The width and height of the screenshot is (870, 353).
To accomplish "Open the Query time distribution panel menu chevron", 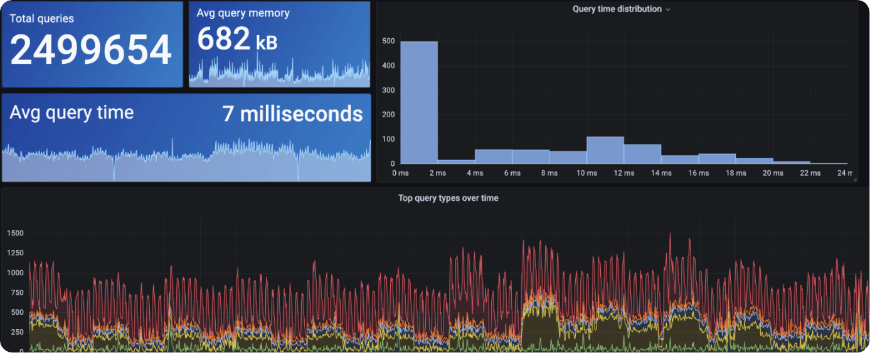I will 668,9.
